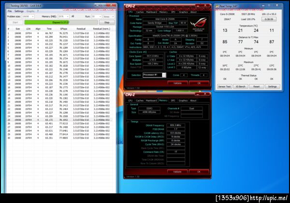Open the ? help menu in LinX
Screen dimensions: 290x203
tap(38, 11)
